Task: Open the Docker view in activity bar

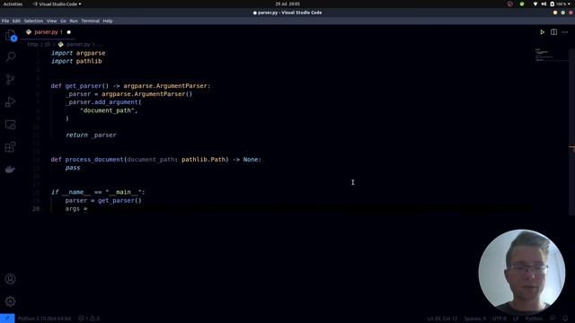Action: [10, 170]
